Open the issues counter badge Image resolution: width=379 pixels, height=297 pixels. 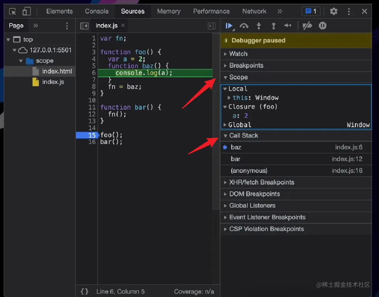click(311, 11)
